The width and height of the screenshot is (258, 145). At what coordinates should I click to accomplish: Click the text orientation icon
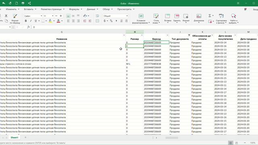(x=85, y=16)
